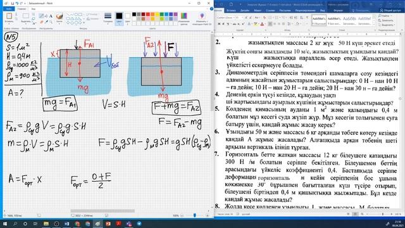
Task: Open Paint Size thickness dropdown
Action: pyautogui.click(x=108, y=18)
